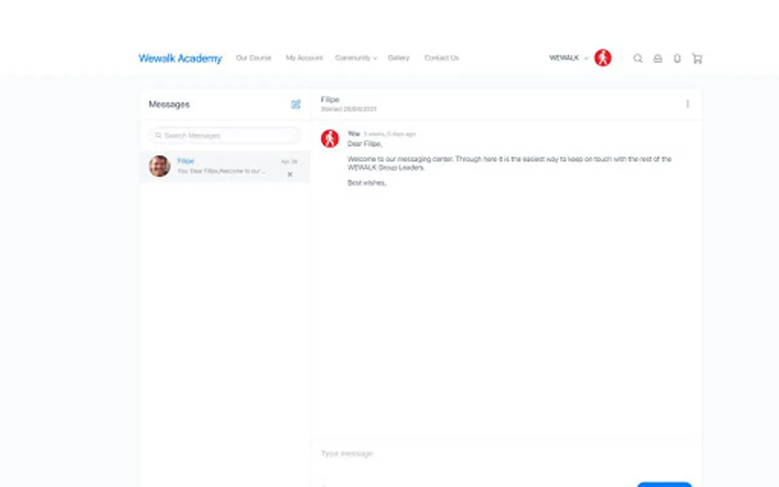The image size is (779, 487).
Task: Open the messages inbox icon in header
Action: tap(657, 58)
